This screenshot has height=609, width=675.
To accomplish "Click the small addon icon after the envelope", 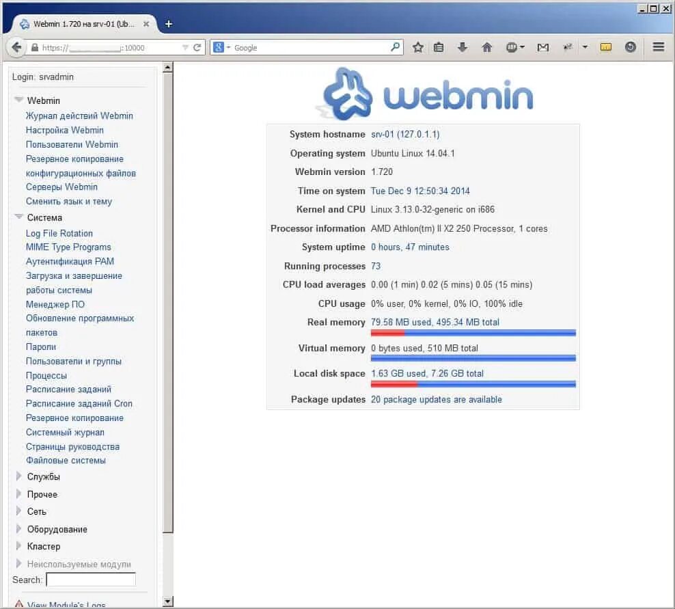I will (568, 47).
